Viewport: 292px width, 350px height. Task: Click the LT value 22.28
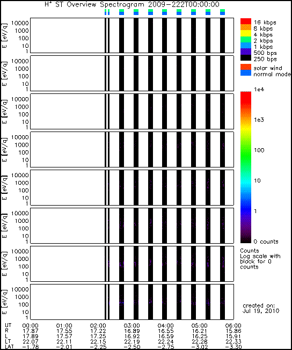[199, 342]
